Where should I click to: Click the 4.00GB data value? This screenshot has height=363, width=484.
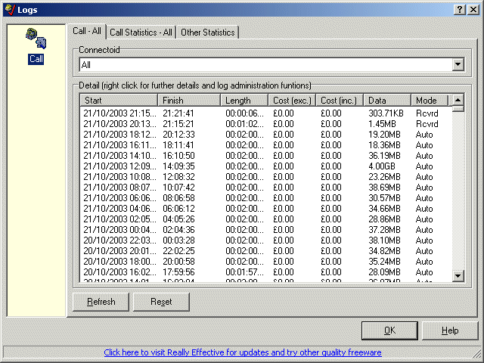382,166
